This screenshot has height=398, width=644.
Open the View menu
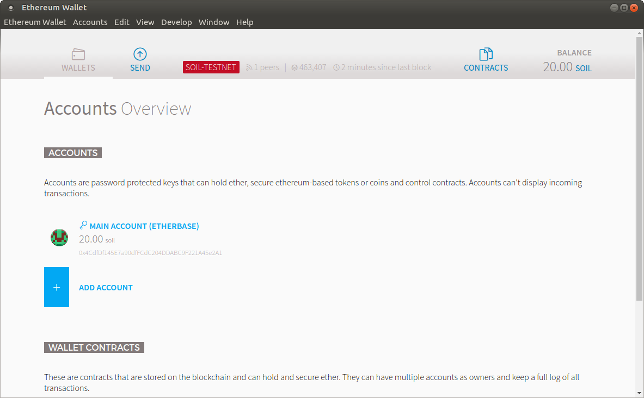(x=145, y=22)
